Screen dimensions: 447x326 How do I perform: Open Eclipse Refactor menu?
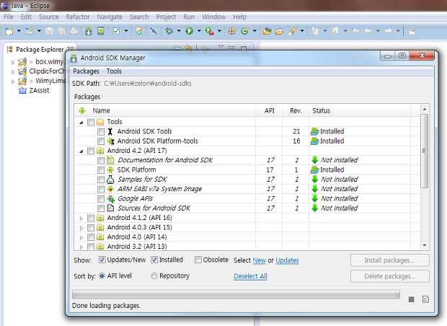(x=78, y=17)
